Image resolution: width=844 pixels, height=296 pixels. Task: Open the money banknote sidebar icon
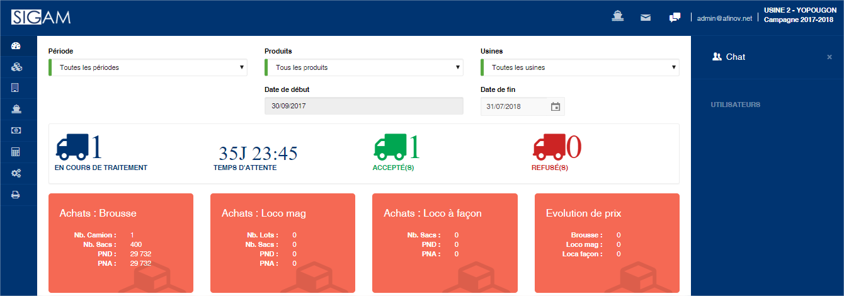[x=16, y=130]
